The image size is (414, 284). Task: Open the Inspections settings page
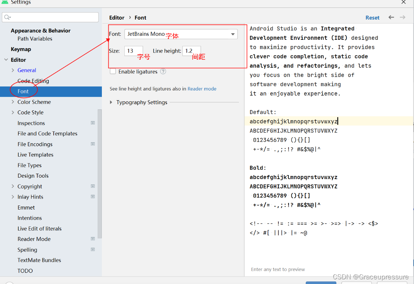[31, 123]
